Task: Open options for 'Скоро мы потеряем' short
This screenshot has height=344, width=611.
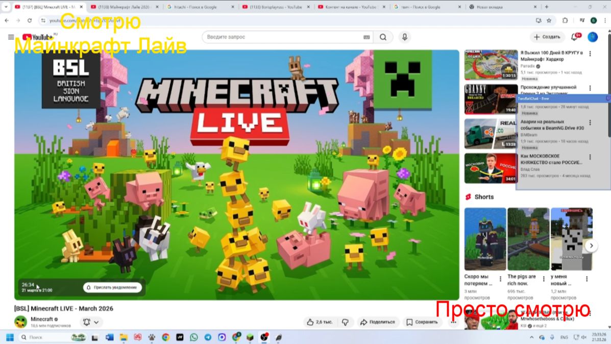Action: click(501, 279)
